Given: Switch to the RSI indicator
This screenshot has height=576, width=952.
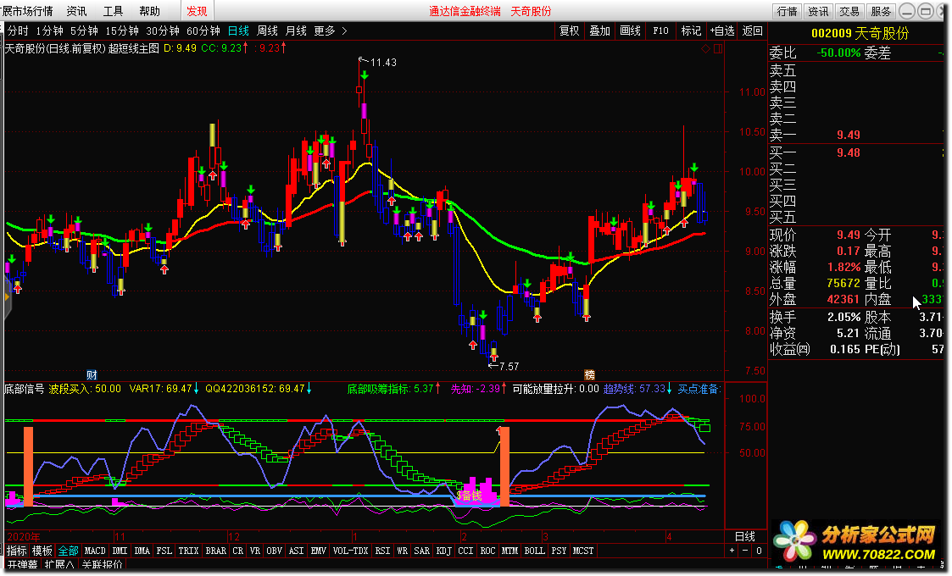Looking at the screenshot, I should (x=382, y=551).
